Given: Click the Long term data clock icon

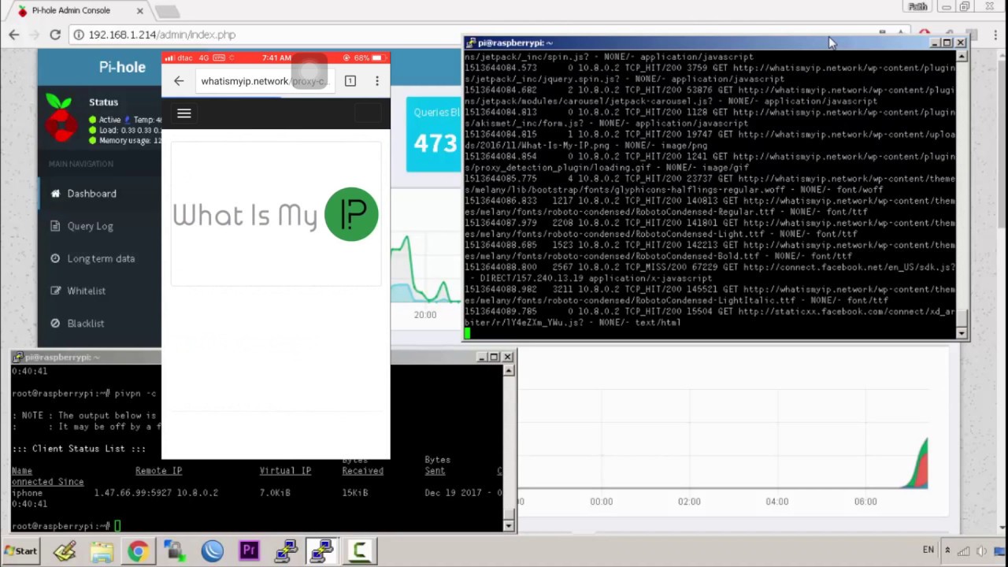Looking at the screenshot, I should point(55,258).
